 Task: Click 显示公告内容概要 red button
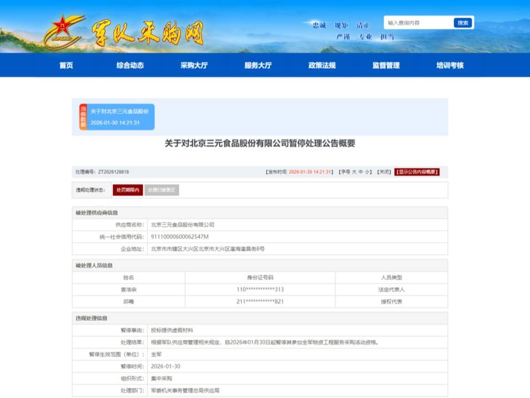click(x=417, y=172)
